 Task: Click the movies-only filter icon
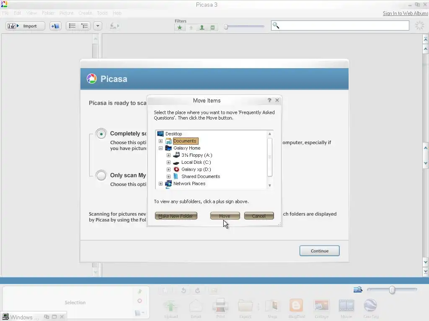pyautogui.click(x=212, y=27)
